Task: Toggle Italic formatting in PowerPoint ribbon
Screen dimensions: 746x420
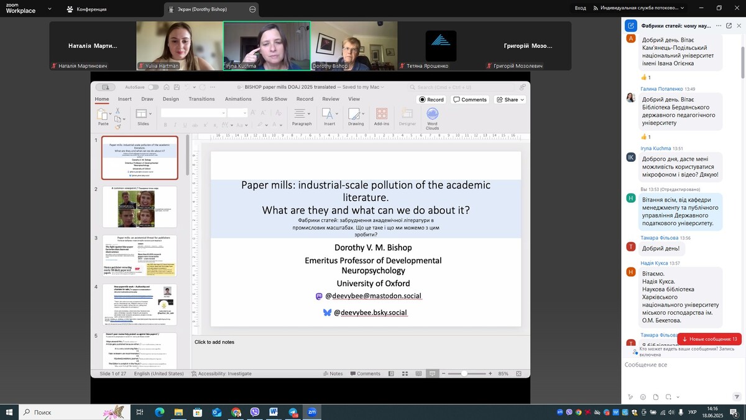Action: tap(175, 124)
